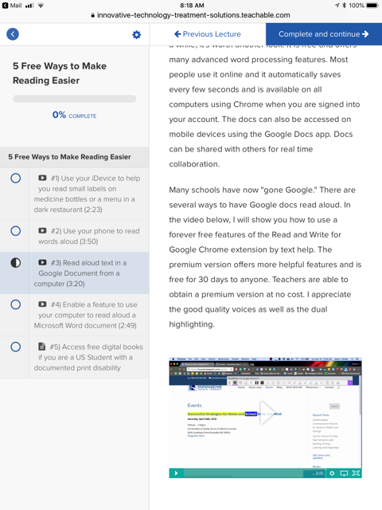
Task: Click 5 Free Ways section header
Action: [x=74, y=157]
